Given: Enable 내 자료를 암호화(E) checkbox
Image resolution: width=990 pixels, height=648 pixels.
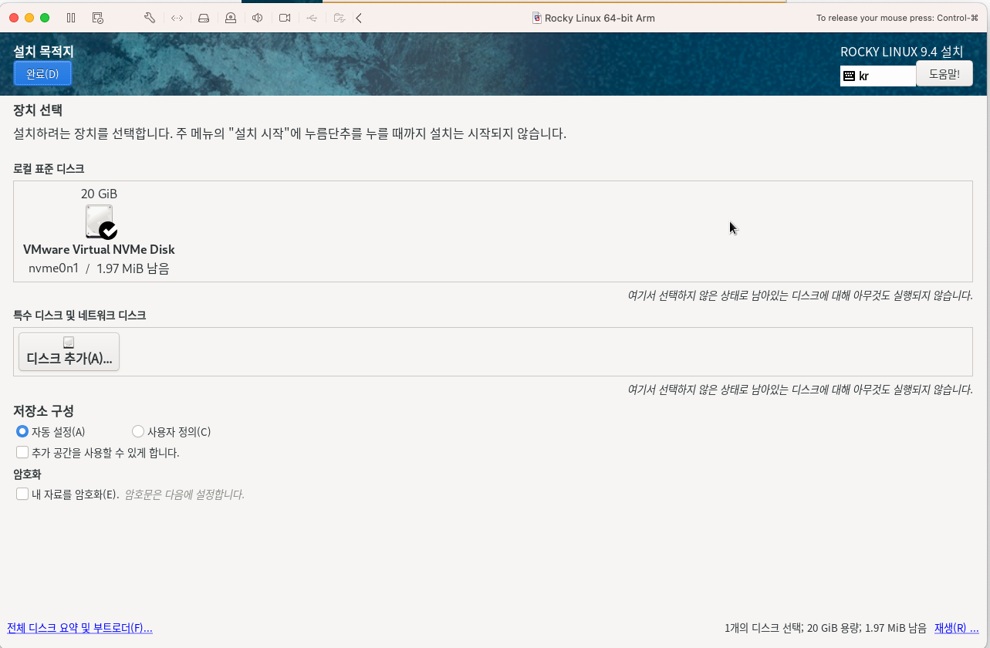Looking at the screenshot, I should click(x=22, y=494).
